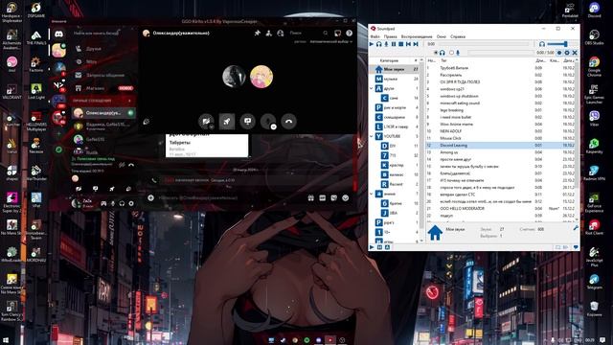Screen dimensions: 613x345
Task: Open the Справка menu in Soundpad
Action: [458, 36]
